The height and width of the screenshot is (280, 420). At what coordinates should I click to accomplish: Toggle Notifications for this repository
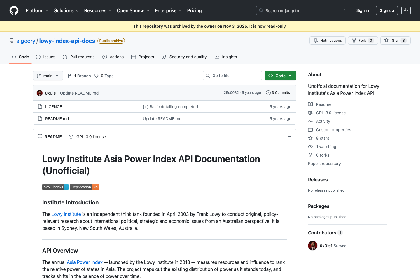pyautogui.click(x=327, y=40)
